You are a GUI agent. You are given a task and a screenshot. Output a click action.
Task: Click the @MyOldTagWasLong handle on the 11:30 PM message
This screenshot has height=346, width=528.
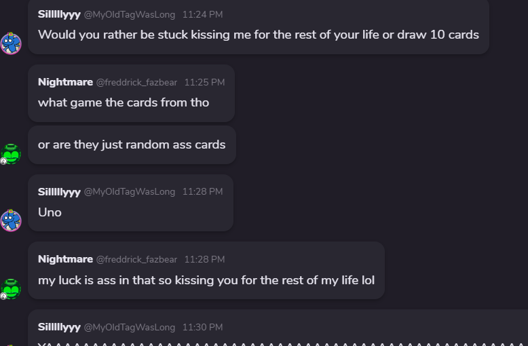[x=129, y=328]
